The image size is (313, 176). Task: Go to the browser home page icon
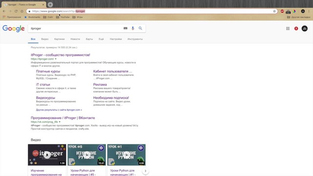[x=22, y=11]
